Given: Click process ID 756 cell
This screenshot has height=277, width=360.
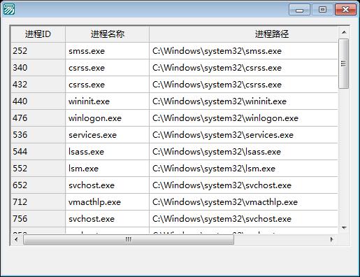Looking at the screenshot, I should [38, 219].
